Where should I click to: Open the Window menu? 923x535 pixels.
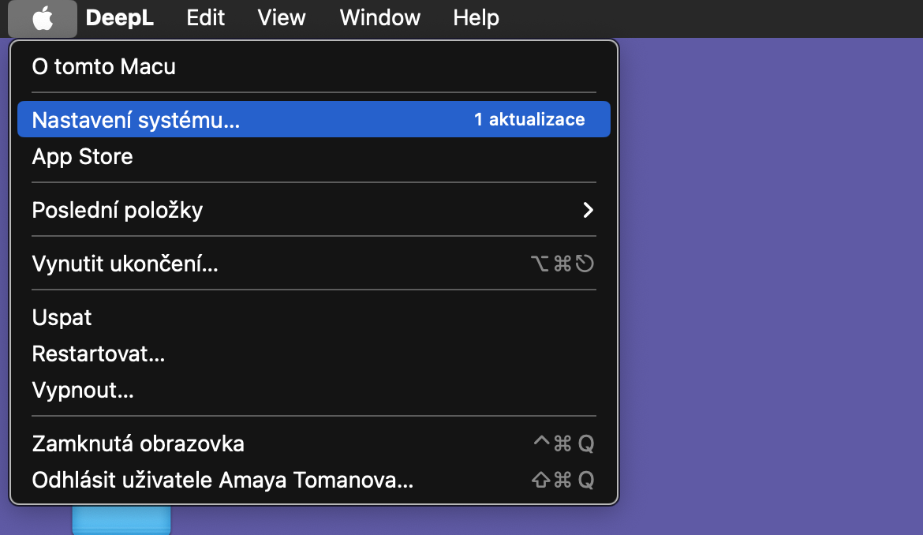[x=379, y=18]
